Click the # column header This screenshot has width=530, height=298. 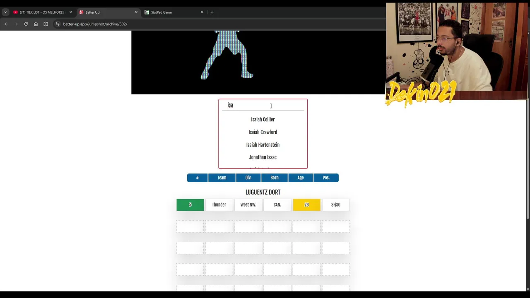pos(198,178)
